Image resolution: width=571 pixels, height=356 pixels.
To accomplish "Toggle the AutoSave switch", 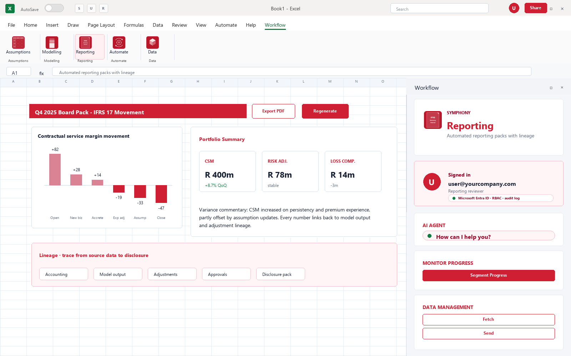I will coord(54,8).
